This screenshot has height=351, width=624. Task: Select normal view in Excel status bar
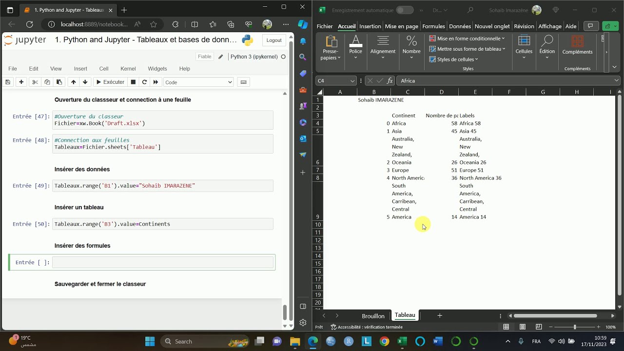click(x=507, y=327)
